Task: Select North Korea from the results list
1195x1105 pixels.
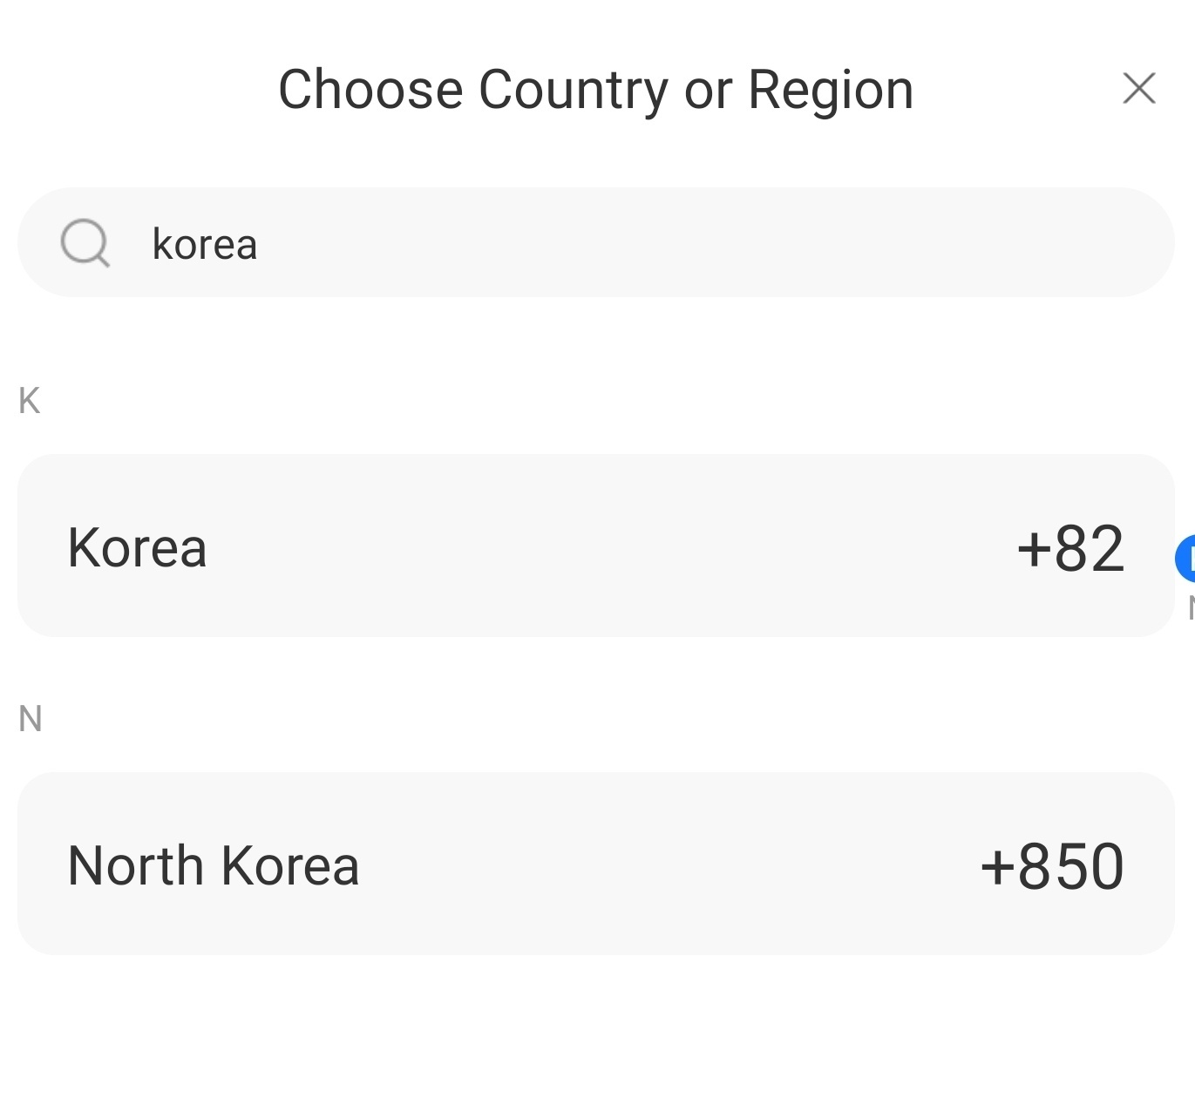Action: click(x=597, y=864)
